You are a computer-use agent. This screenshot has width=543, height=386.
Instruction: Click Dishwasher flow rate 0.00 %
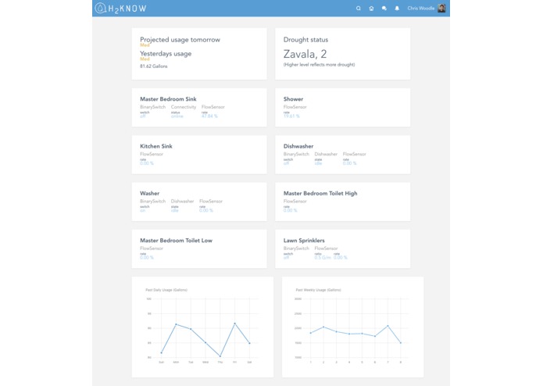coord(349,163)
